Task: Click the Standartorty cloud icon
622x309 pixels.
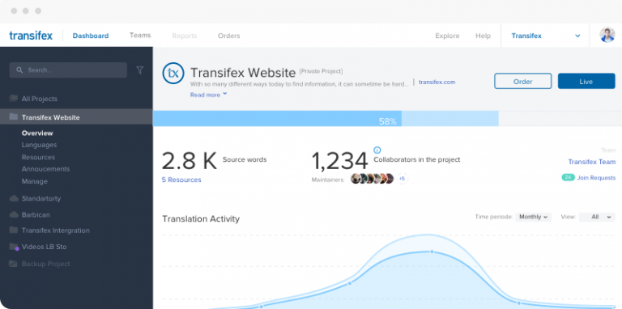Action: pos(14,198)
